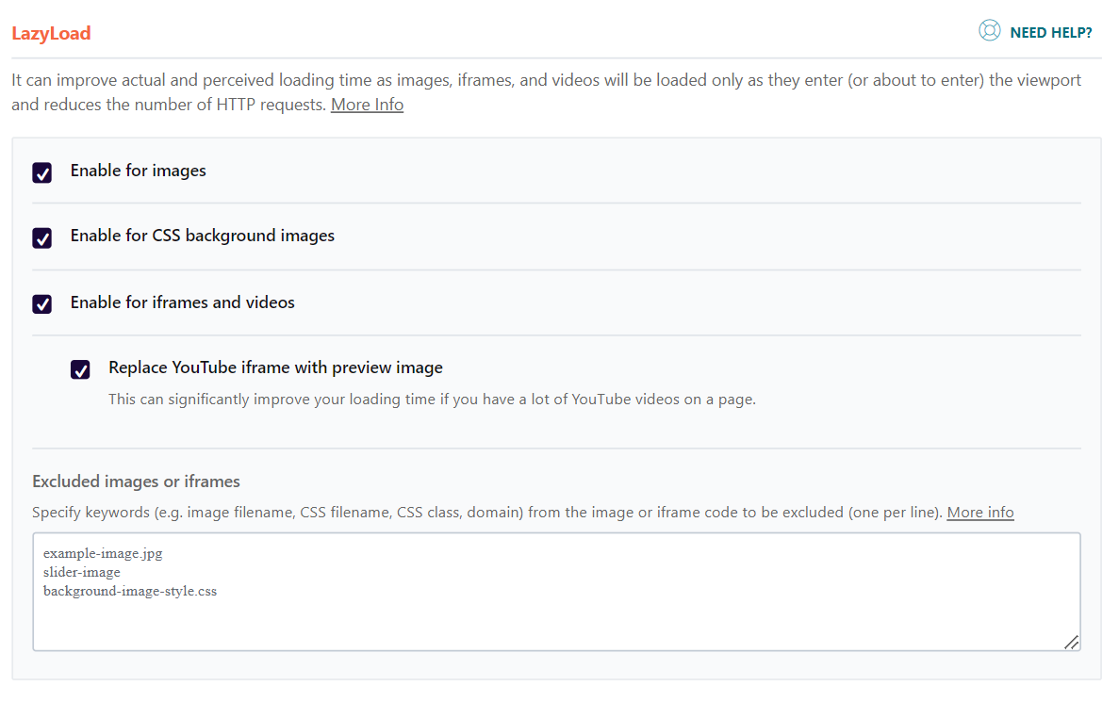The width and height of the screenshot is (1119, 702).
Task: Disable the Enable for images checkbox
Action: [41, 172]
